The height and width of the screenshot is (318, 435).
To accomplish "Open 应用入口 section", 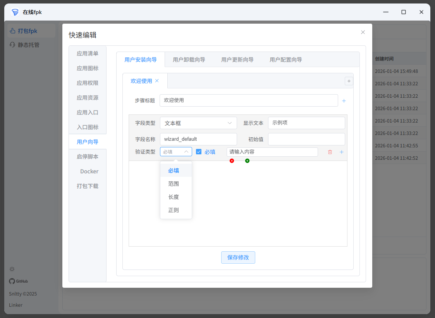I will [x=88, y=112].
